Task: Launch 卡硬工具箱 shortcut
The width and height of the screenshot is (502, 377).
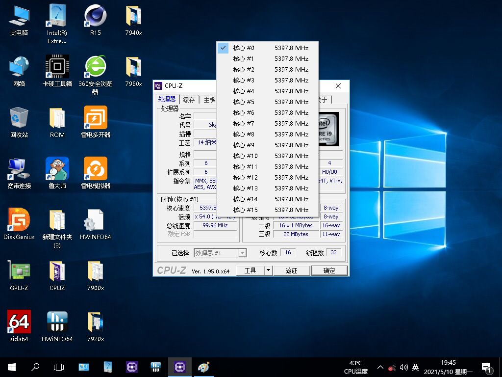Action: click(x=57, y=71)
